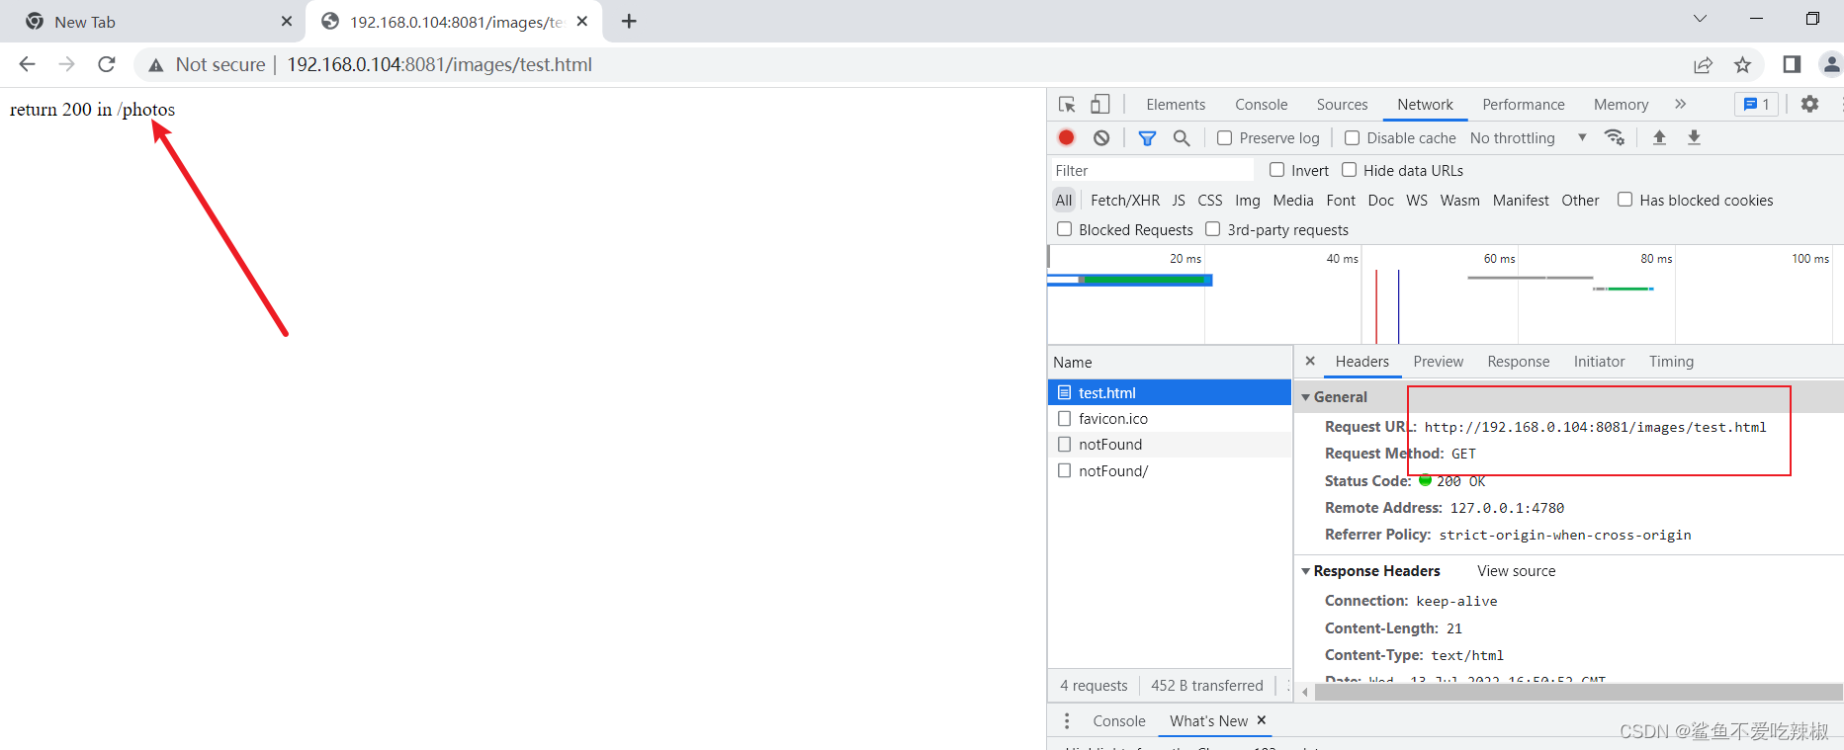Viewport: 1844px width, 750px height.
Task: Open network search with magnifier icon
Action: click(x=1182, y=138)
